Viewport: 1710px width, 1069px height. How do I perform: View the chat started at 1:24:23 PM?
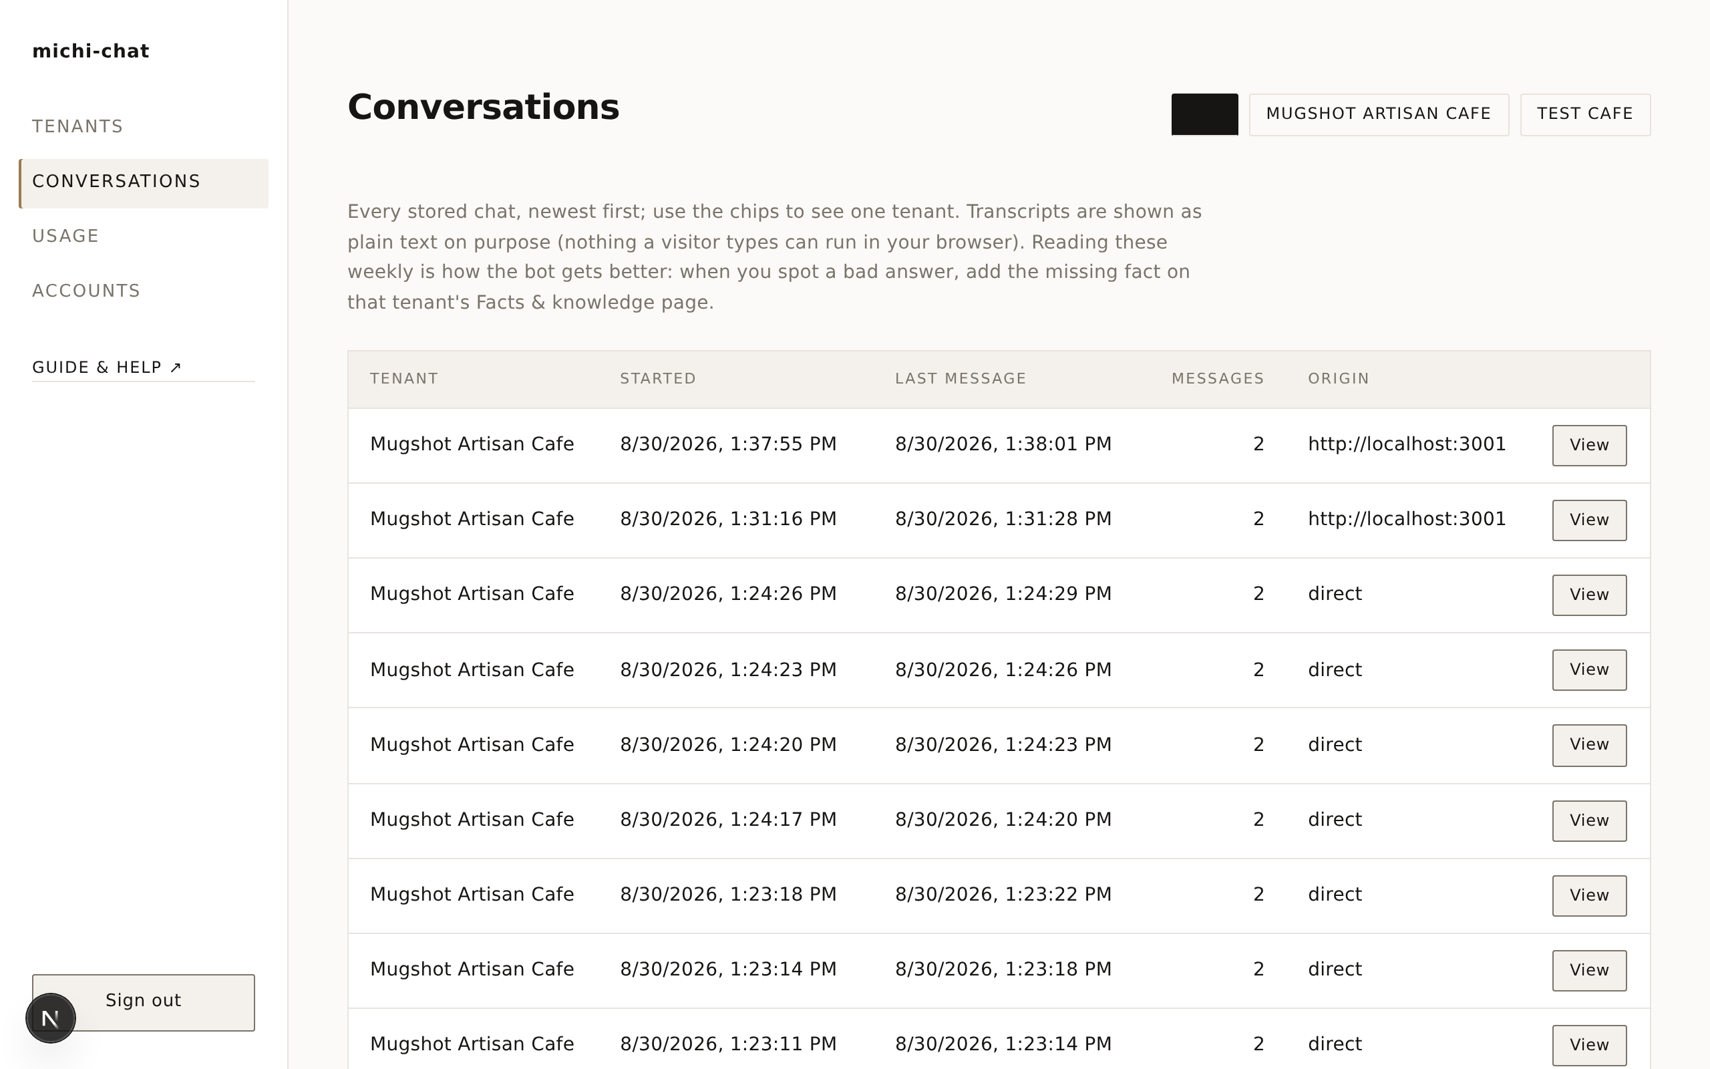pos(1589,670)
